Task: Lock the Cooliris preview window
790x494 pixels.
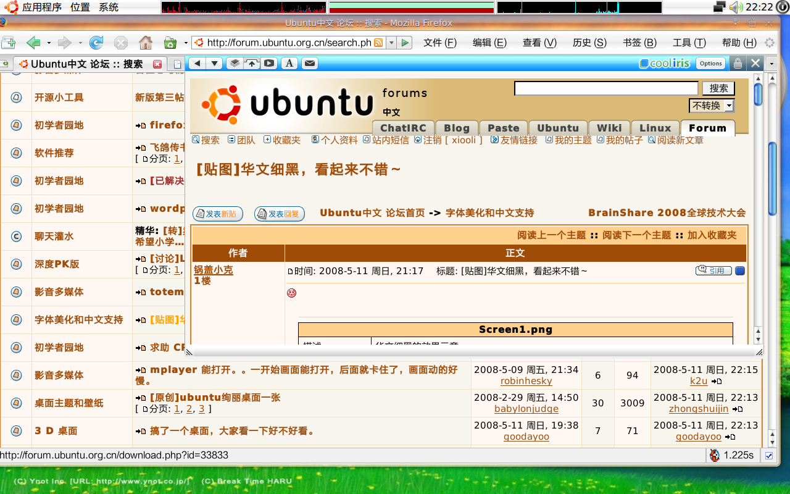Action: point(737,63)
